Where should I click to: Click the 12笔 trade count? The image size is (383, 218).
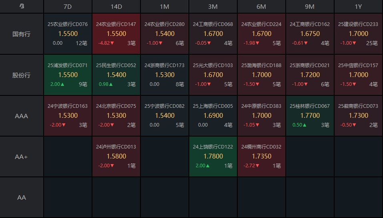coord(81,43)
